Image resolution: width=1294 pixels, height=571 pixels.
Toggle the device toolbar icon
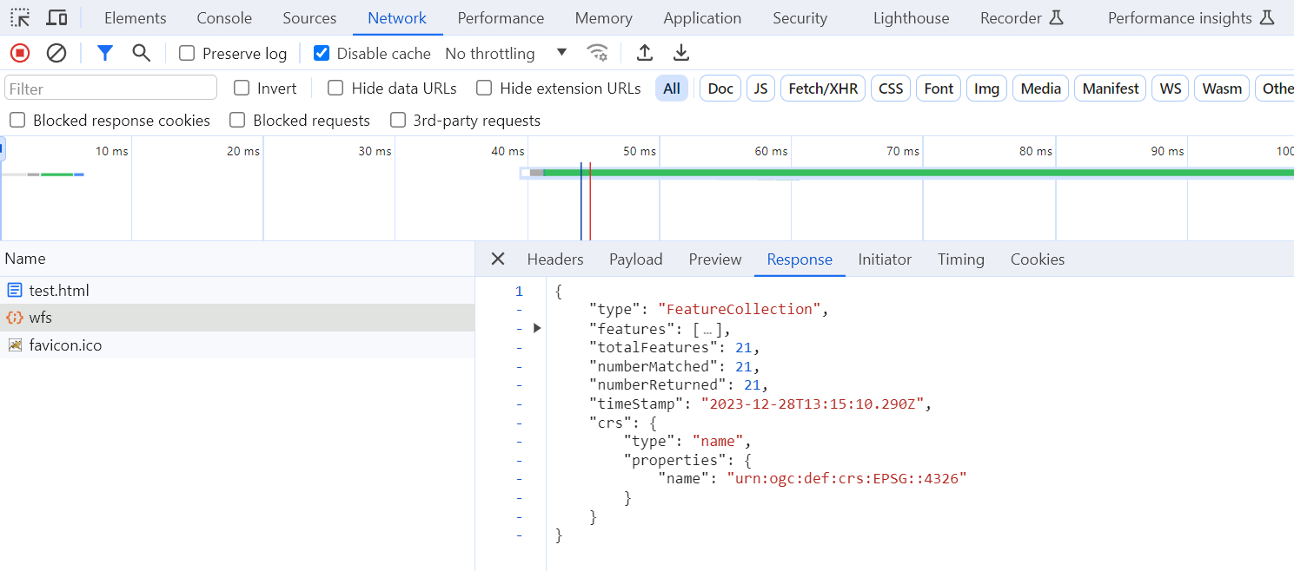click(x=57, y=17)
